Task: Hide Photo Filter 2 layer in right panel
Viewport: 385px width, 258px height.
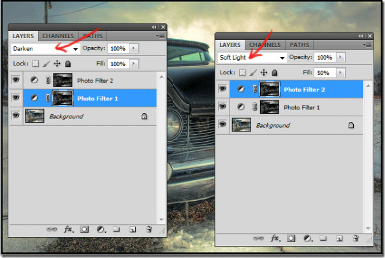Action: (222, 88)
